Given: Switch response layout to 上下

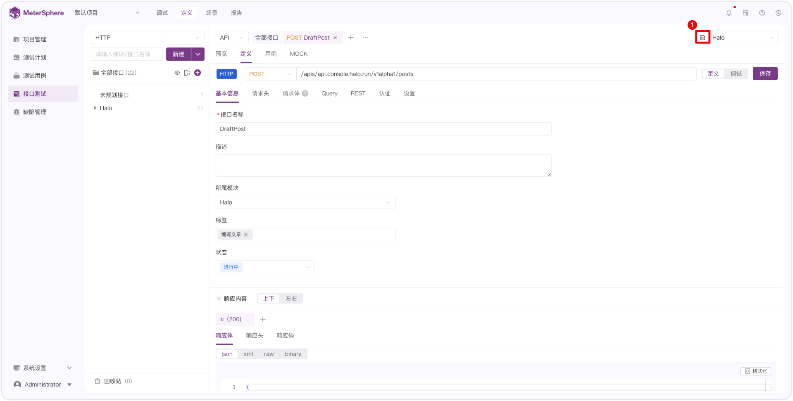Looking at the screenshot, I should pos(269,299).
